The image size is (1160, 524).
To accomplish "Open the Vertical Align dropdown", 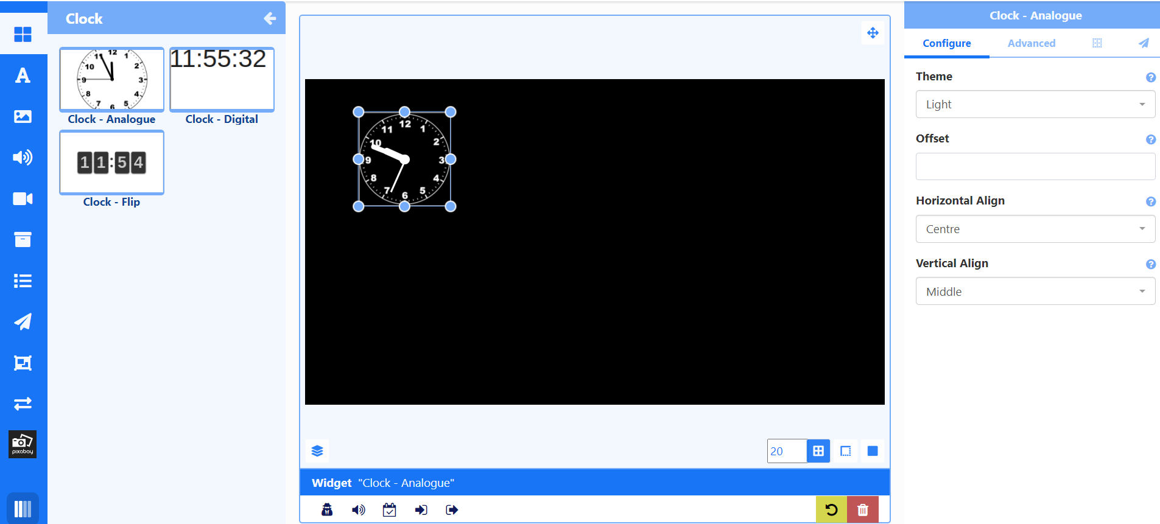I will click(1035, 292).
